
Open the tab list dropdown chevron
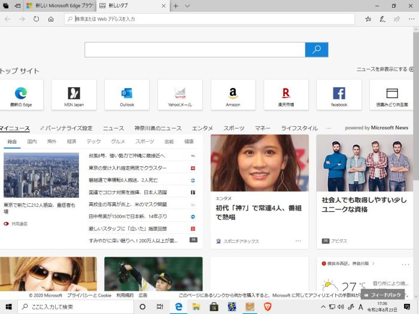tap(187, 6)
